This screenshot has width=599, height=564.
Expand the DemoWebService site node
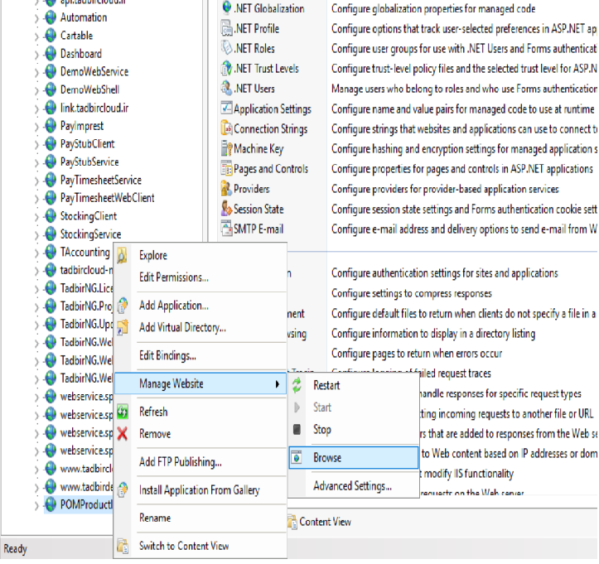(36, 72)
